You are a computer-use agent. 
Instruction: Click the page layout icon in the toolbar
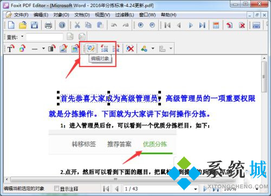(x=216, y=25)
